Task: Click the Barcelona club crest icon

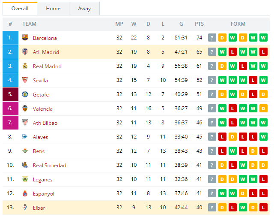Action: (25, 38)
